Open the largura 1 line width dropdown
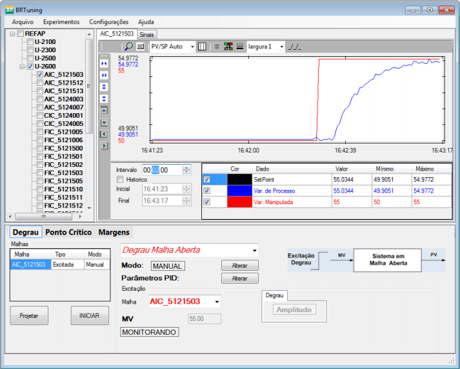 pos(281,47)
